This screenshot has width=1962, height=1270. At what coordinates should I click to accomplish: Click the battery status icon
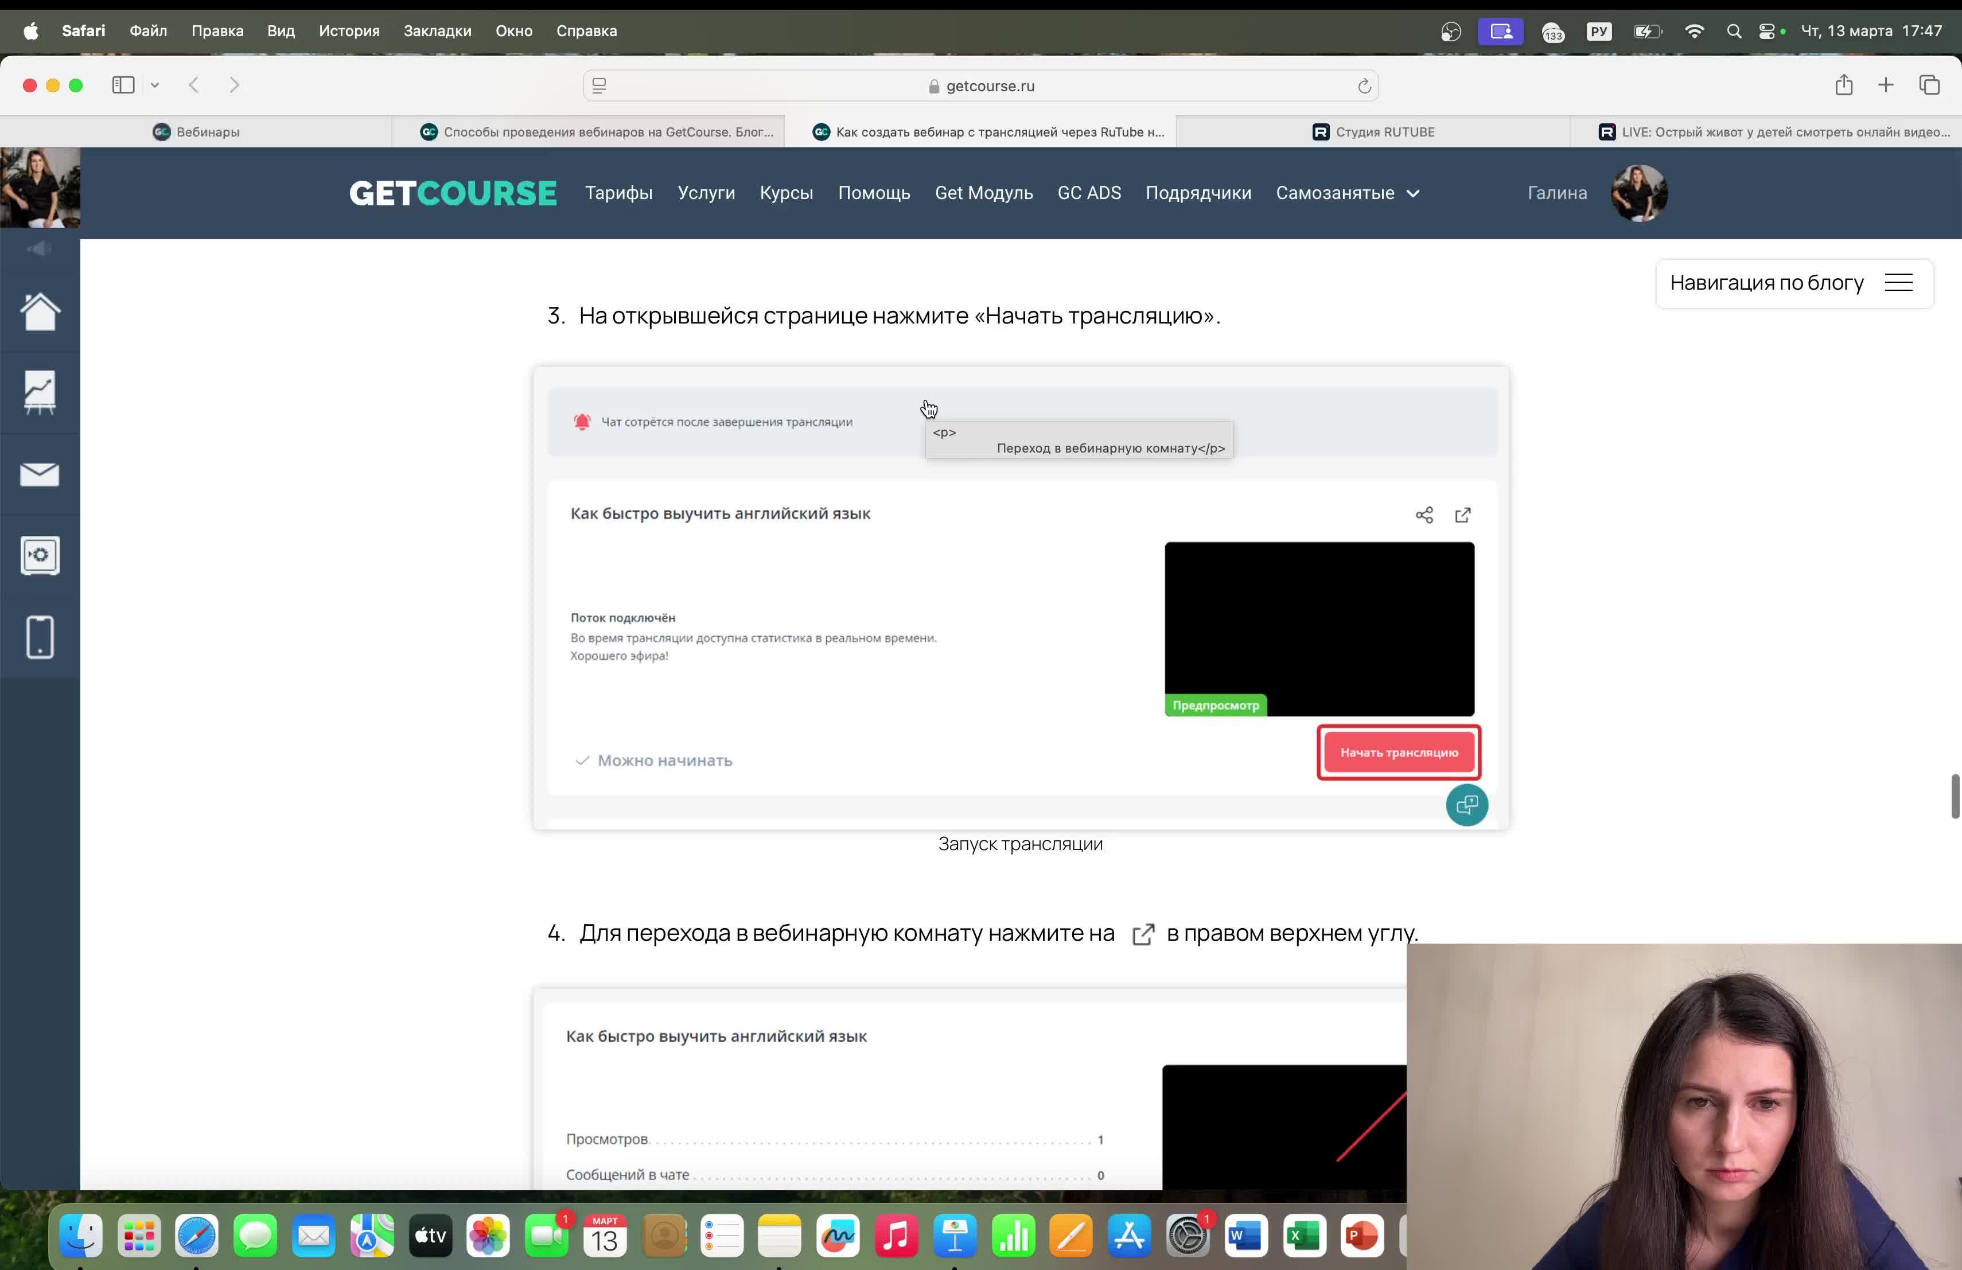tap(1647, 32)
